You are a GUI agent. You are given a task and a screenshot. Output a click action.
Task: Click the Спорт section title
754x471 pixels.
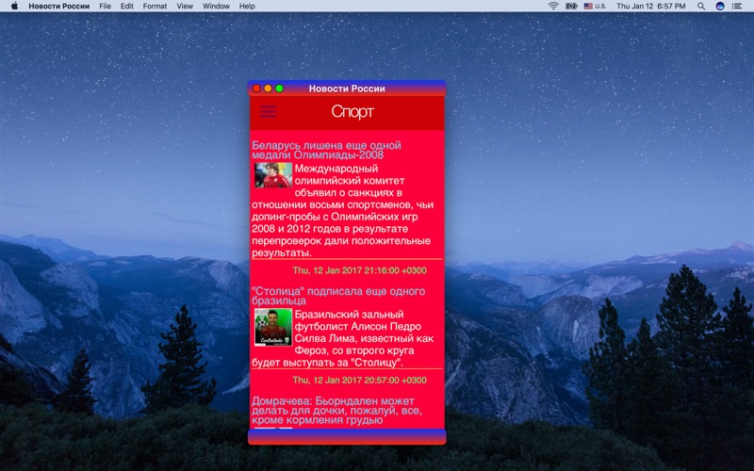(352, 111)
